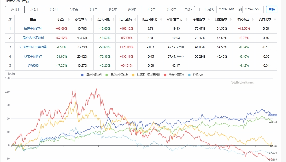This screenshot has height=162, width=286.
Task: Switch to 今年来 time range
Action: [73, 9]
